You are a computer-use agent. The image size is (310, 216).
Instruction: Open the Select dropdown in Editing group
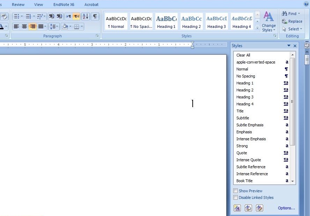point(293,29)
